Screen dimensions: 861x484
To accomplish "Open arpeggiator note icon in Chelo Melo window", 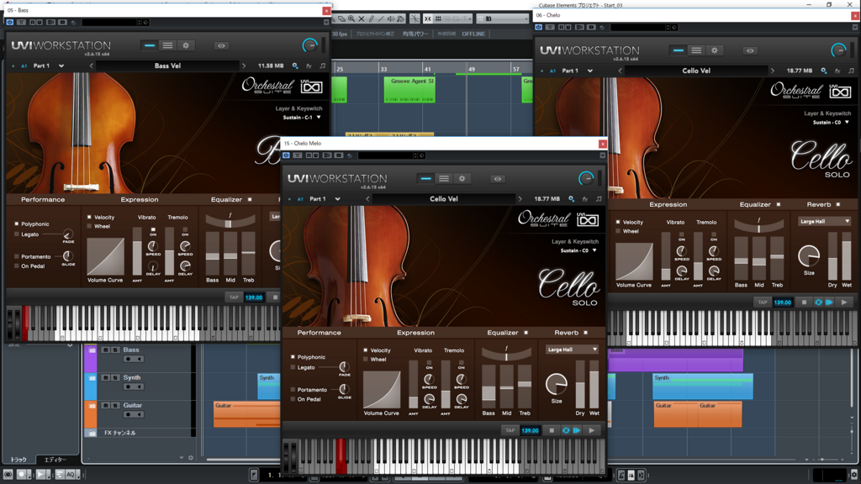I will coord(599,198).
